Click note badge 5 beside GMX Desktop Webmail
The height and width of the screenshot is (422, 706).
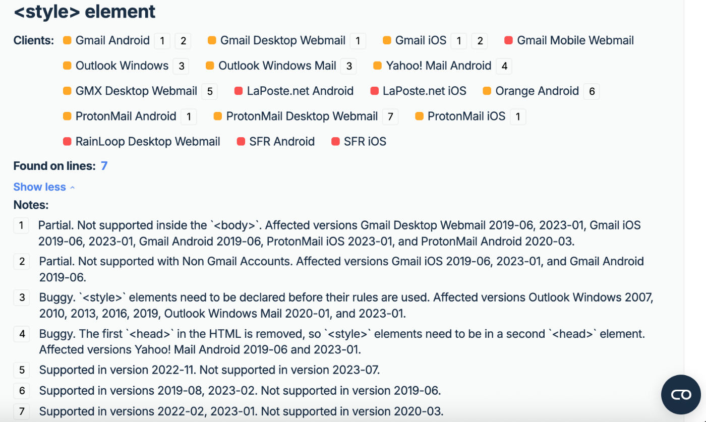click(209, 91)
